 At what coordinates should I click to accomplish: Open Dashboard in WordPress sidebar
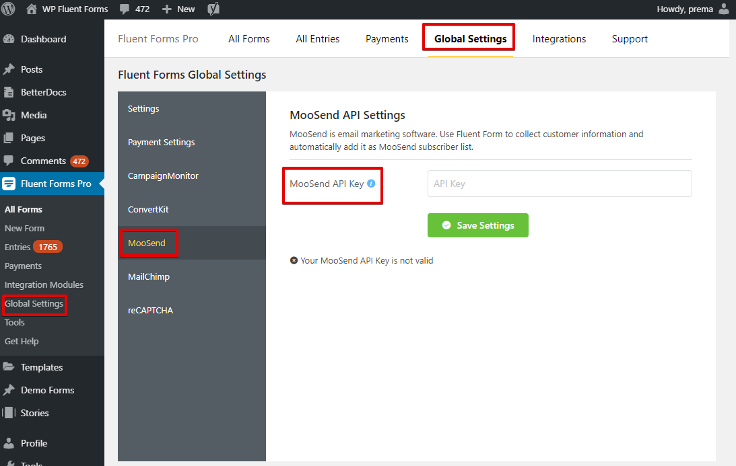coord(43,40)
